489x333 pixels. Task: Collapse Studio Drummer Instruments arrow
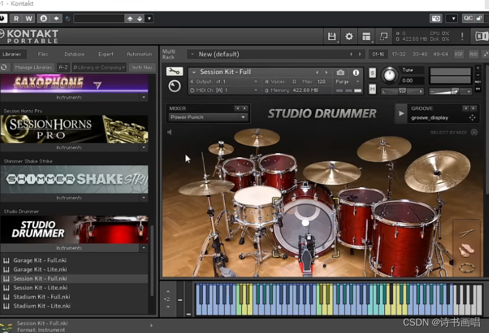(144, 248)
